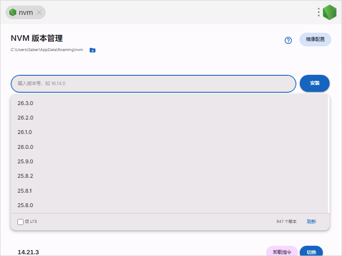Pick version 25.8.1 in dropdown

(169, 191)
